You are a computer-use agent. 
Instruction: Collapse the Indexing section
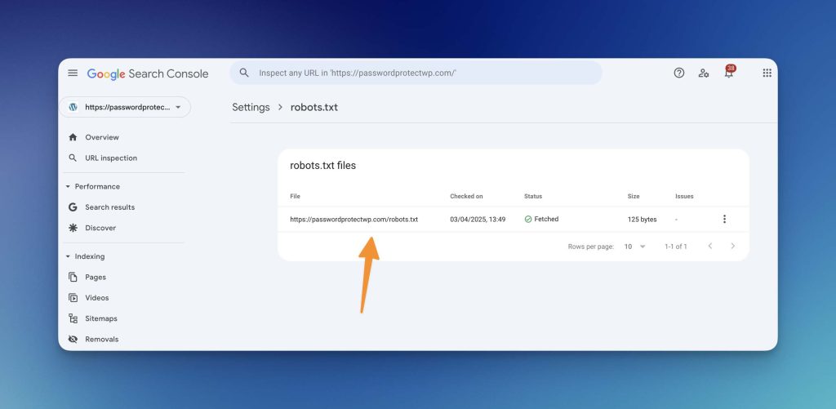click(68, 256)
